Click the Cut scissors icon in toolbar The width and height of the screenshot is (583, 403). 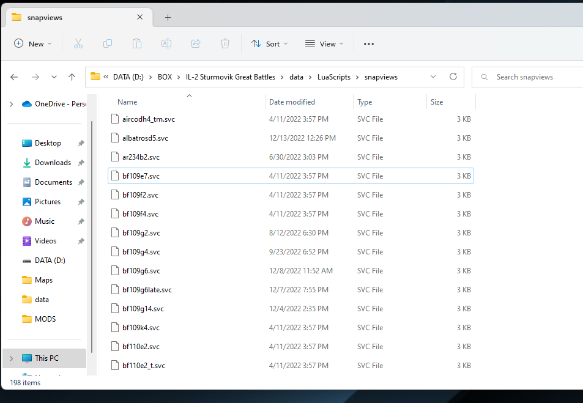coord(78,43)
